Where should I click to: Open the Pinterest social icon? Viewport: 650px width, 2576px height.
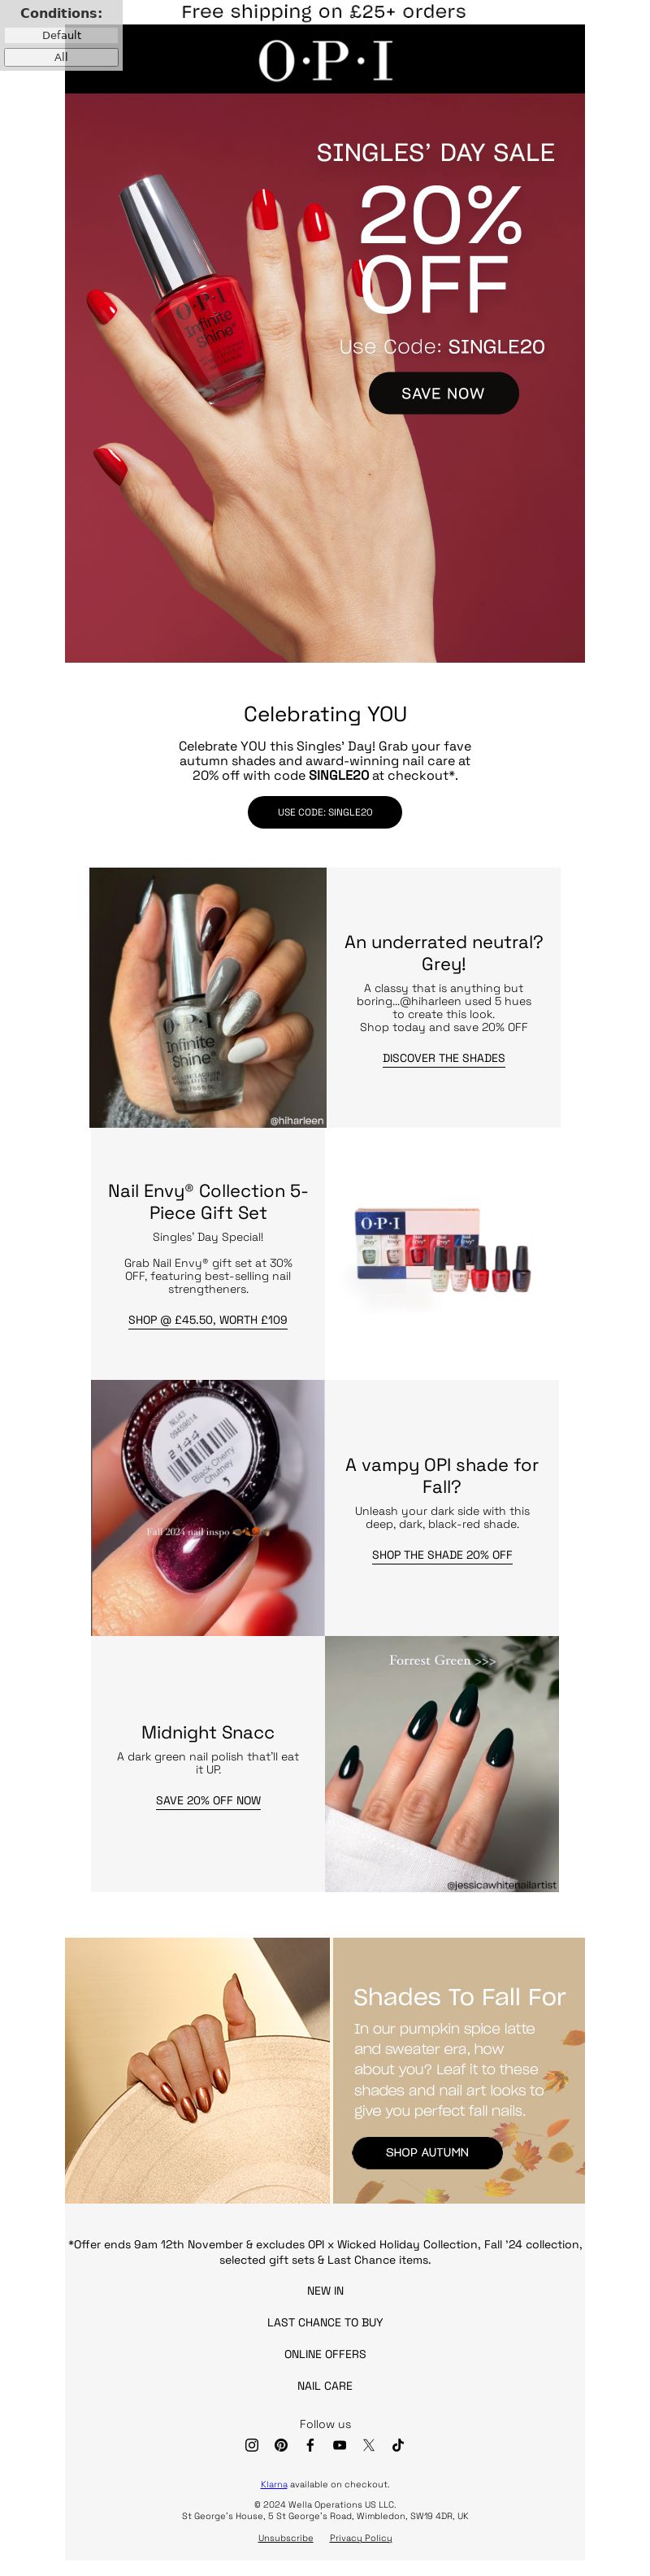click(280, 2444)
